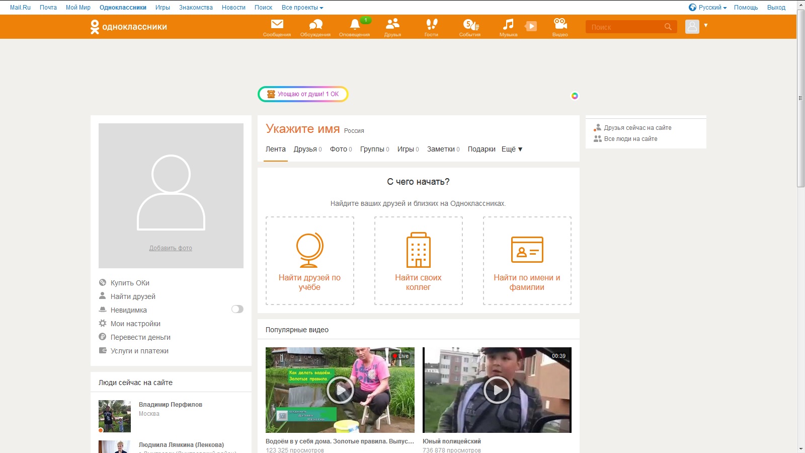Click the Людмила Лямкина (Ленкова) name
The width and height of the screenshot is (805, 453).
[181, 445]
